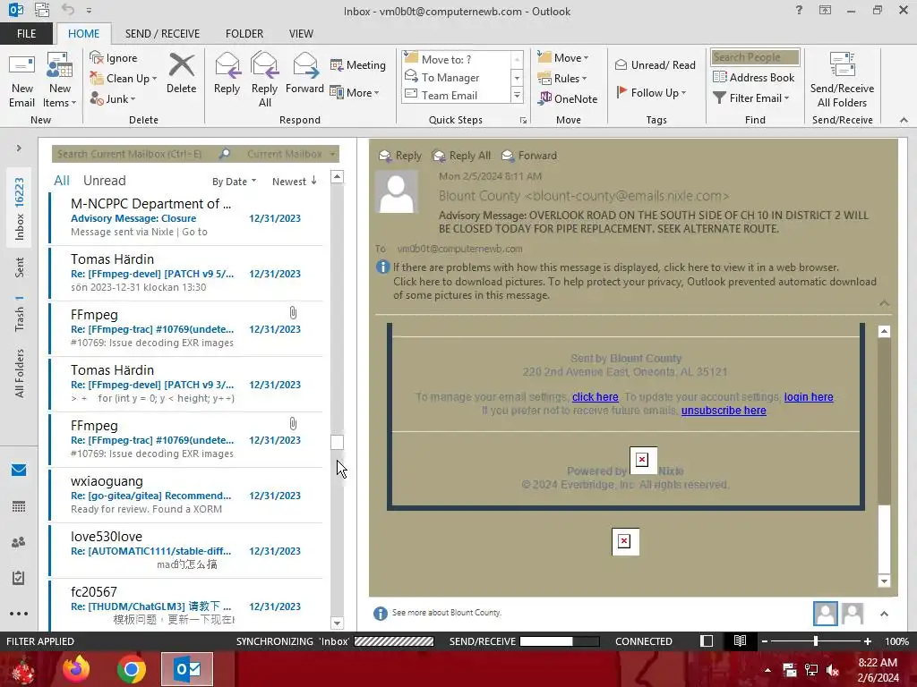Open the Quick Steps dialog launcher
Image resolution: width=917 pixels, height=687 pixels.
[523, 121]
